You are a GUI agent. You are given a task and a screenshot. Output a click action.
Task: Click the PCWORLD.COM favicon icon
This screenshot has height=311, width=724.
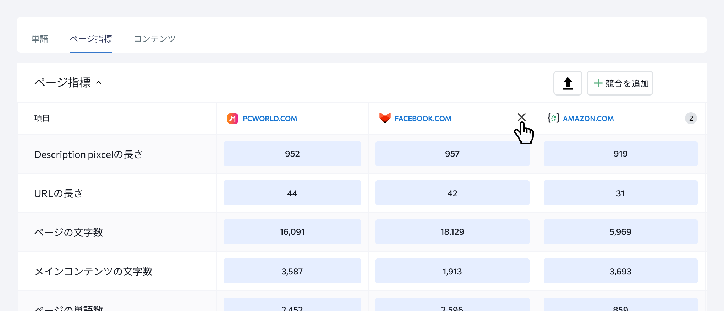(x=233, y=118)
